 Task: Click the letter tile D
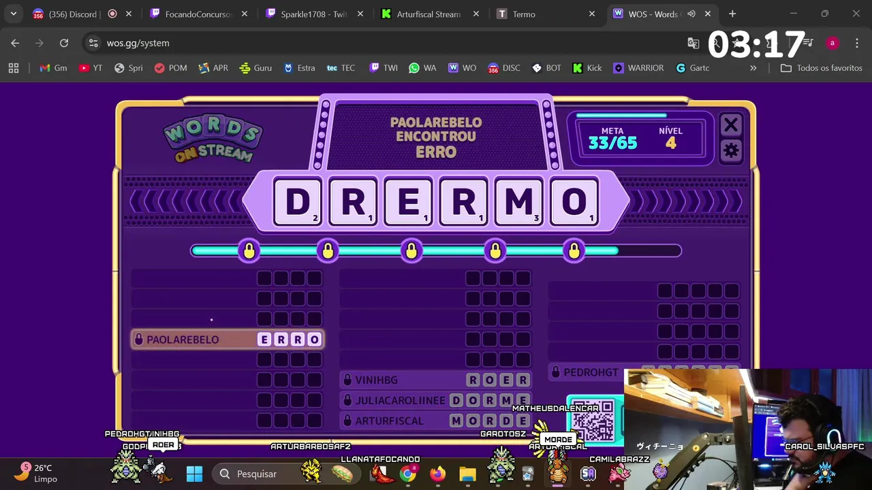[297, 201]
